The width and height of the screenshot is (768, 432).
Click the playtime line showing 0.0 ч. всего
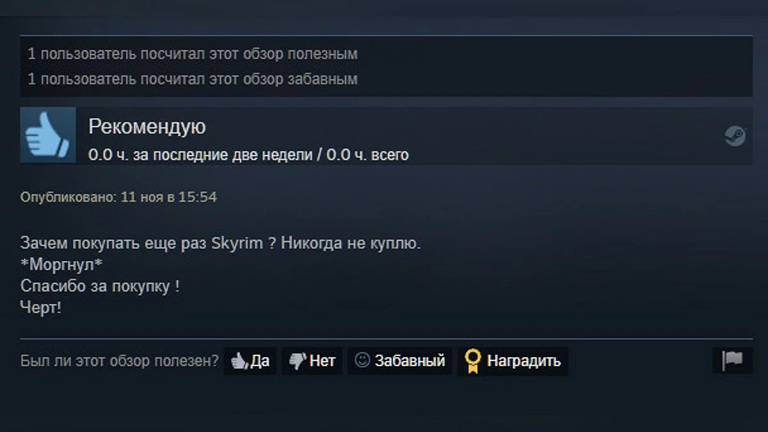pos(248,155)
